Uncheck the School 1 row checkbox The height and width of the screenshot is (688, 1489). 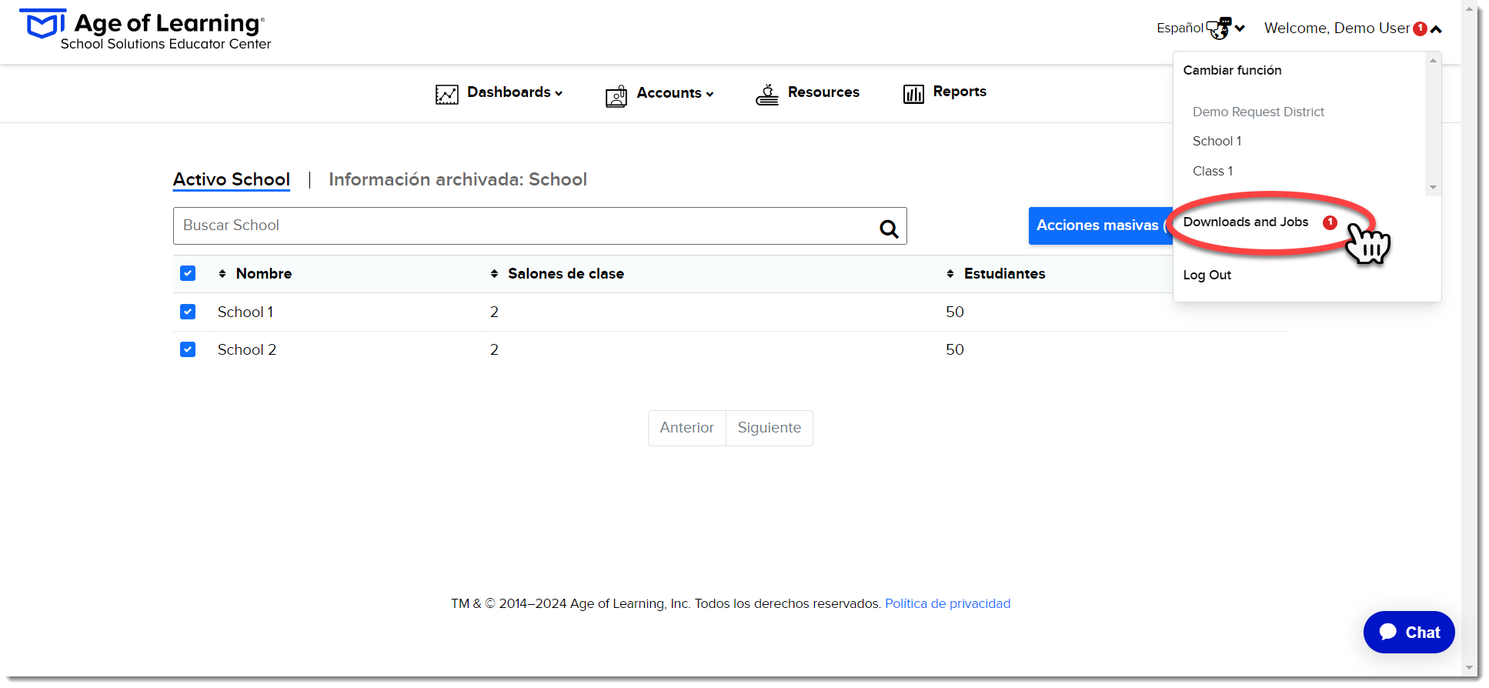tap(188, 312)
